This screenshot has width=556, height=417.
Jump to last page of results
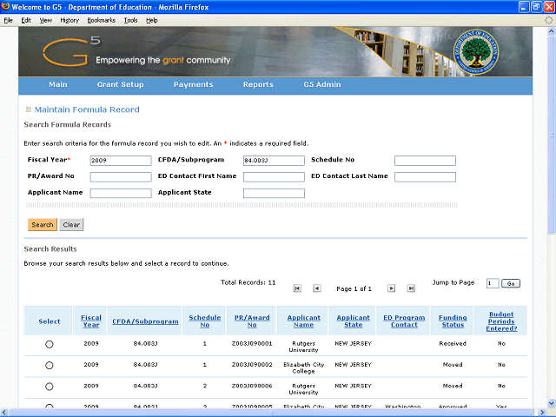pos(410,288)
